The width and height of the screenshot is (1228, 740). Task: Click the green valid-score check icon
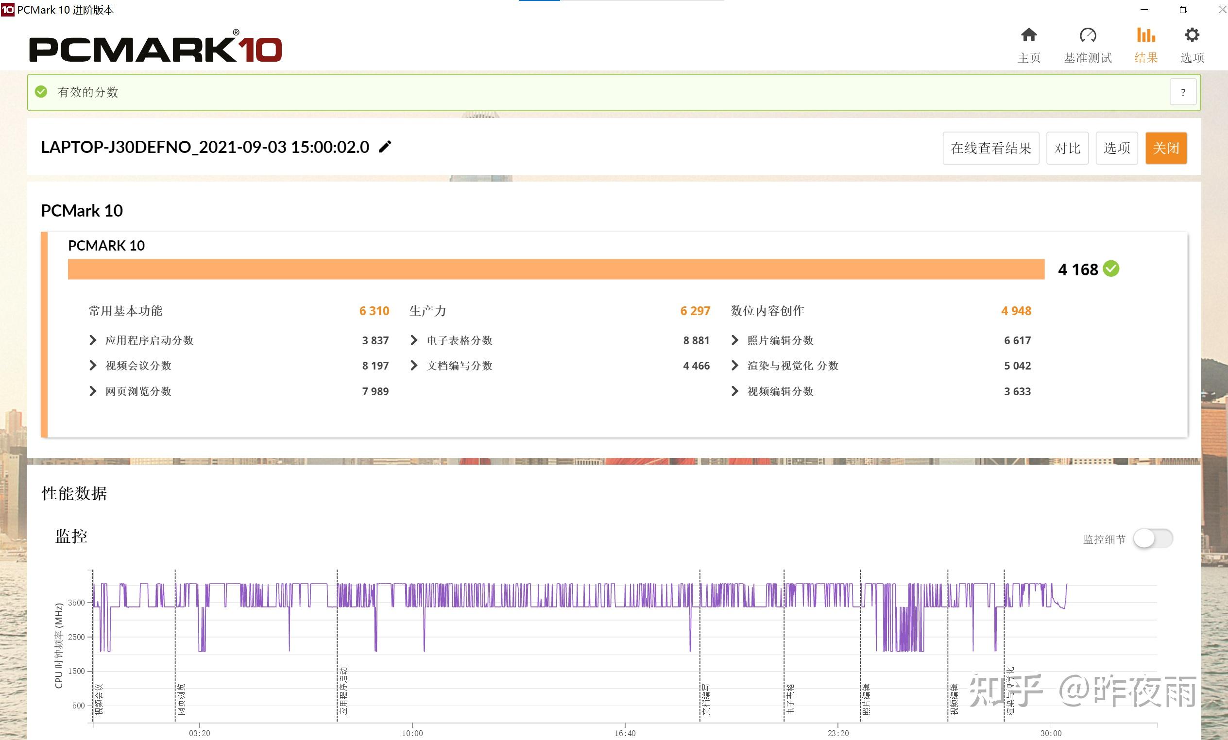click(x=41, y=92)
